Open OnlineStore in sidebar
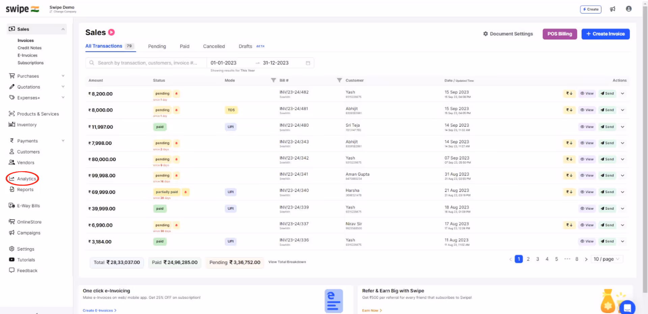Screen dimensions: 648x314 pos(25,222)
